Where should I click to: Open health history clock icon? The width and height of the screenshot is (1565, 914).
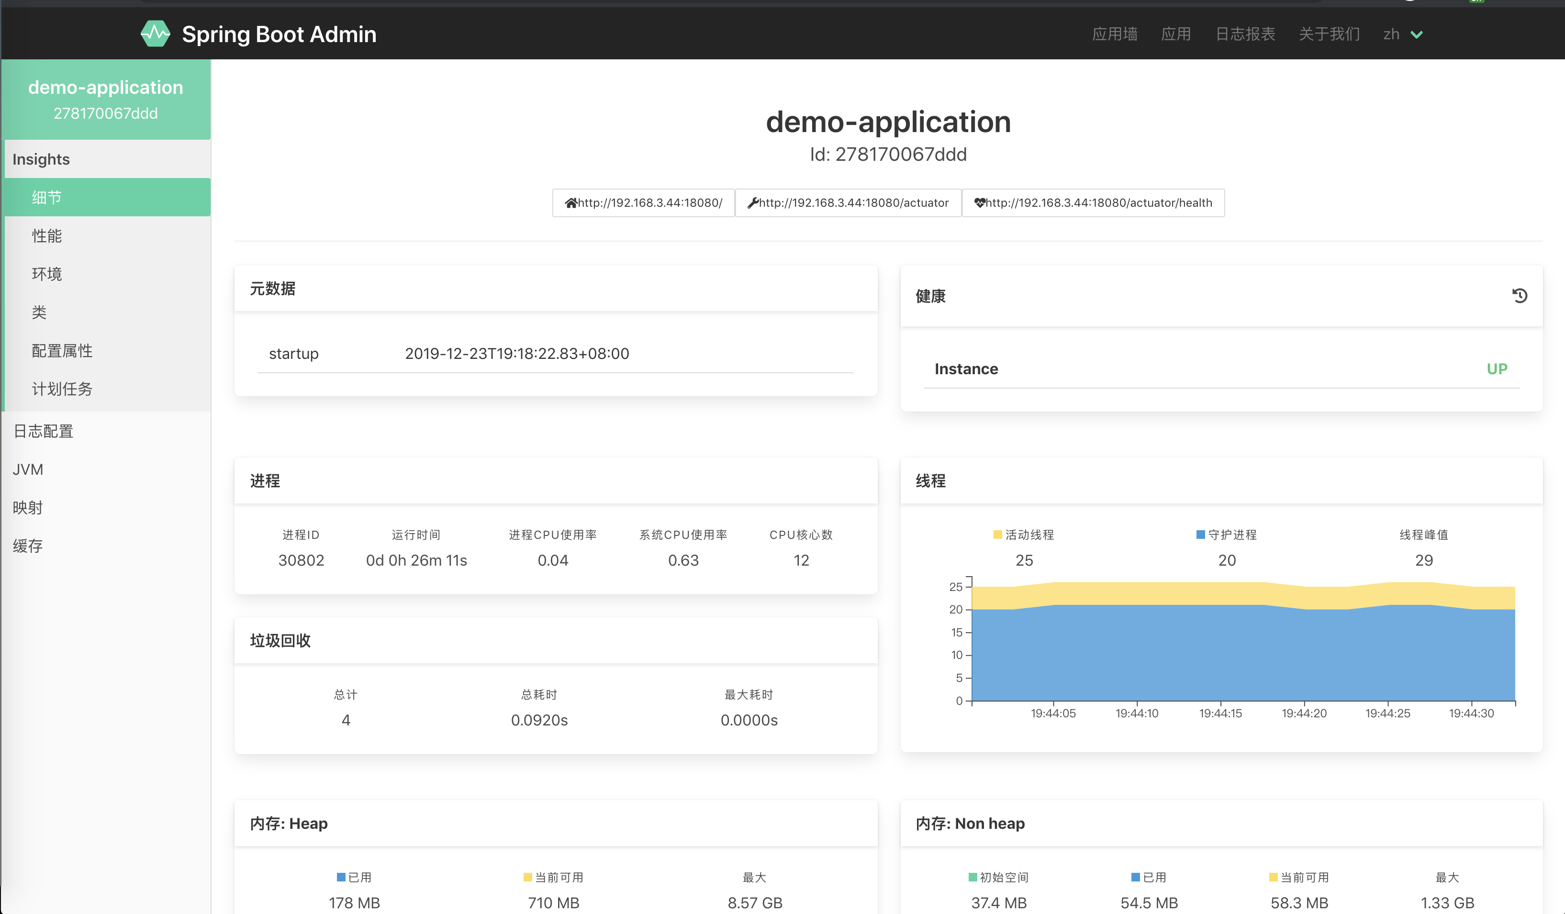(x=1519, y=296)
